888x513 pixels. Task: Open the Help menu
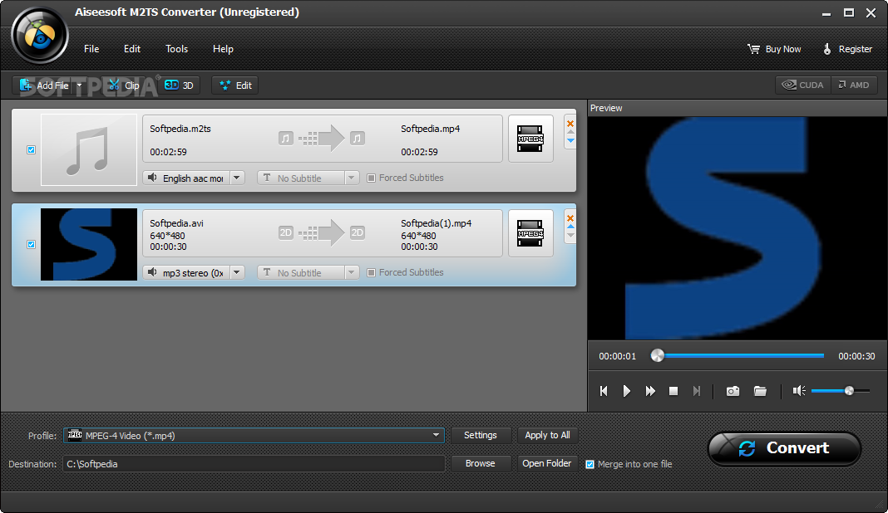tap(223, 49)
